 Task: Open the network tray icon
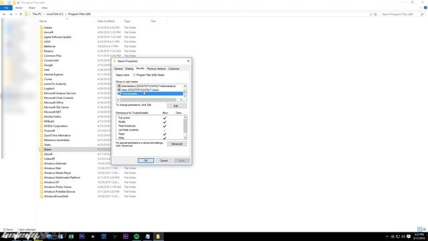[398, 236]
